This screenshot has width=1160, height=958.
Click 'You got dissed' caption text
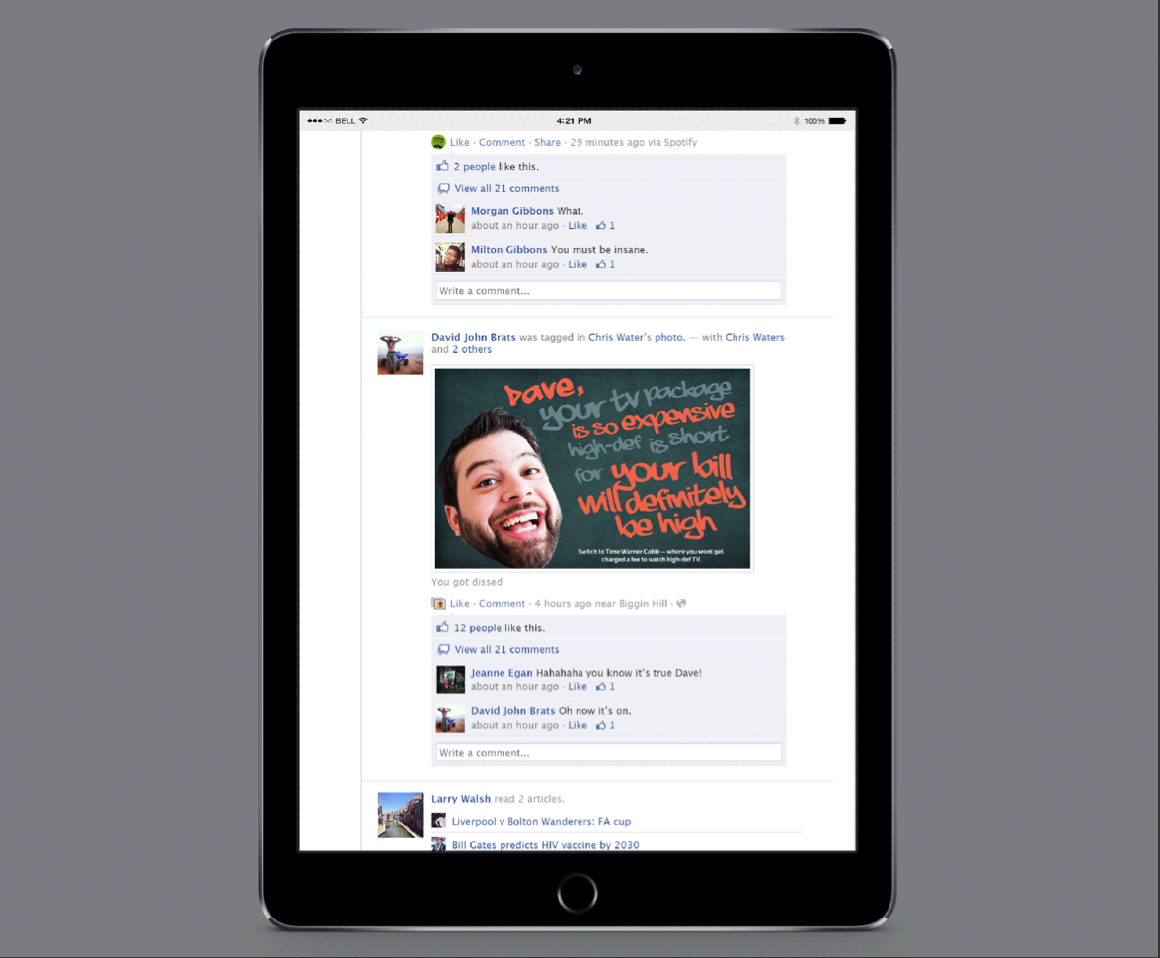click(x=467, y=582)
